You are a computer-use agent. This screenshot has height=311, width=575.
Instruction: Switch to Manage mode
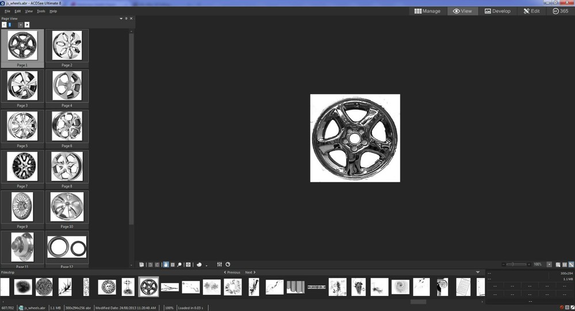point(427,11)
